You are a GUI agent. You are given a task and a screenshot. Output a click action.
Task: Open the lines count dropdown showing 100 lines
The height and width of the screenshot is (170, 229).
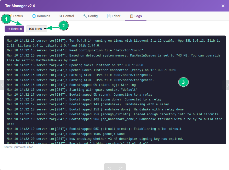point(37,29)
